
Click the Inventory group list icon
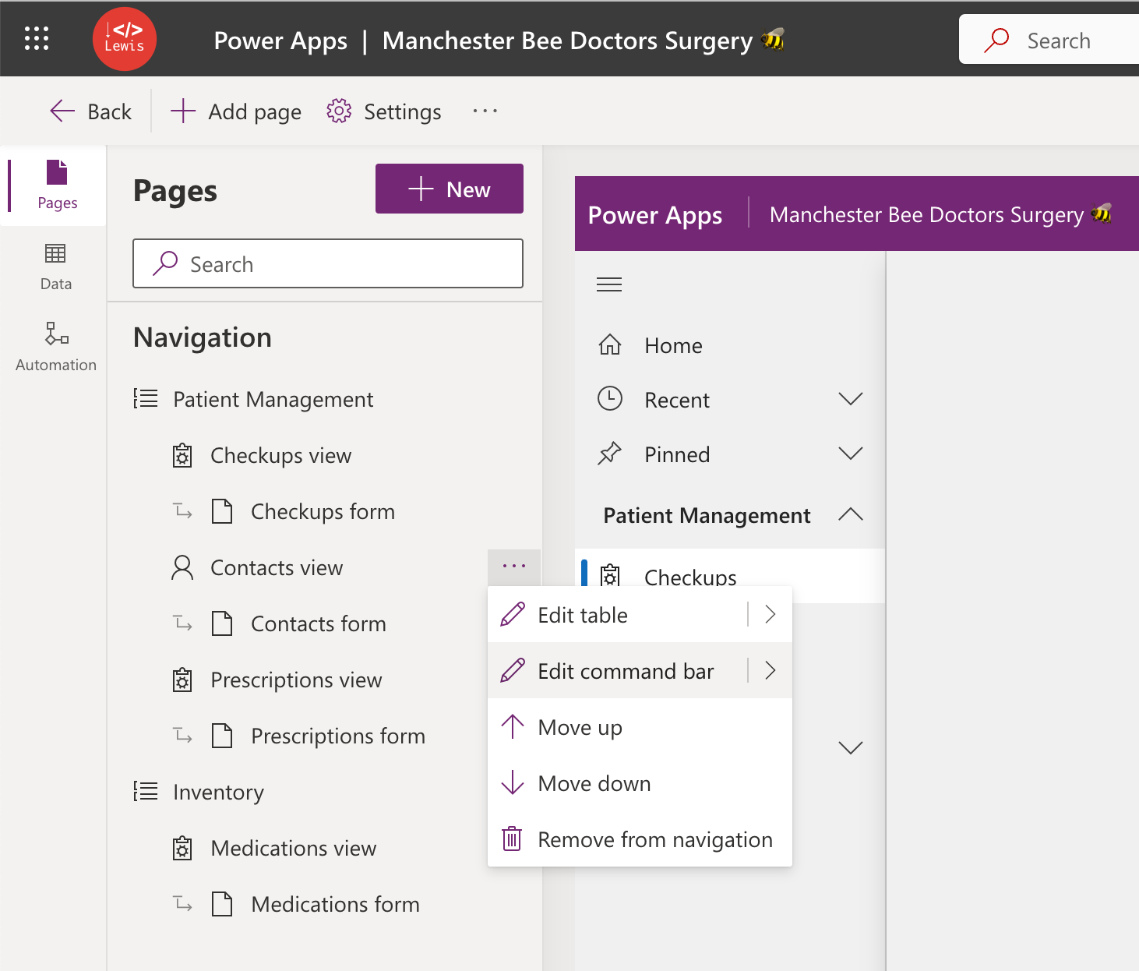(146, 792)
